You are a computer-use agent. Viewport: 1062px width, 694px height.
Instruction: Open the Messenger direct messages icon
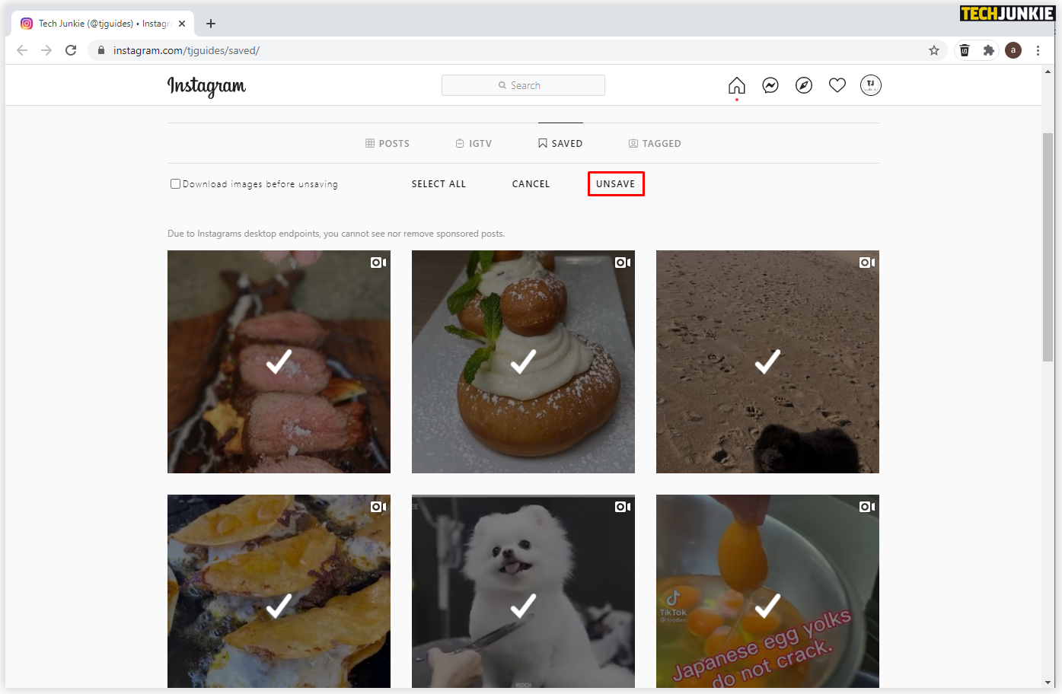(770, 85)
